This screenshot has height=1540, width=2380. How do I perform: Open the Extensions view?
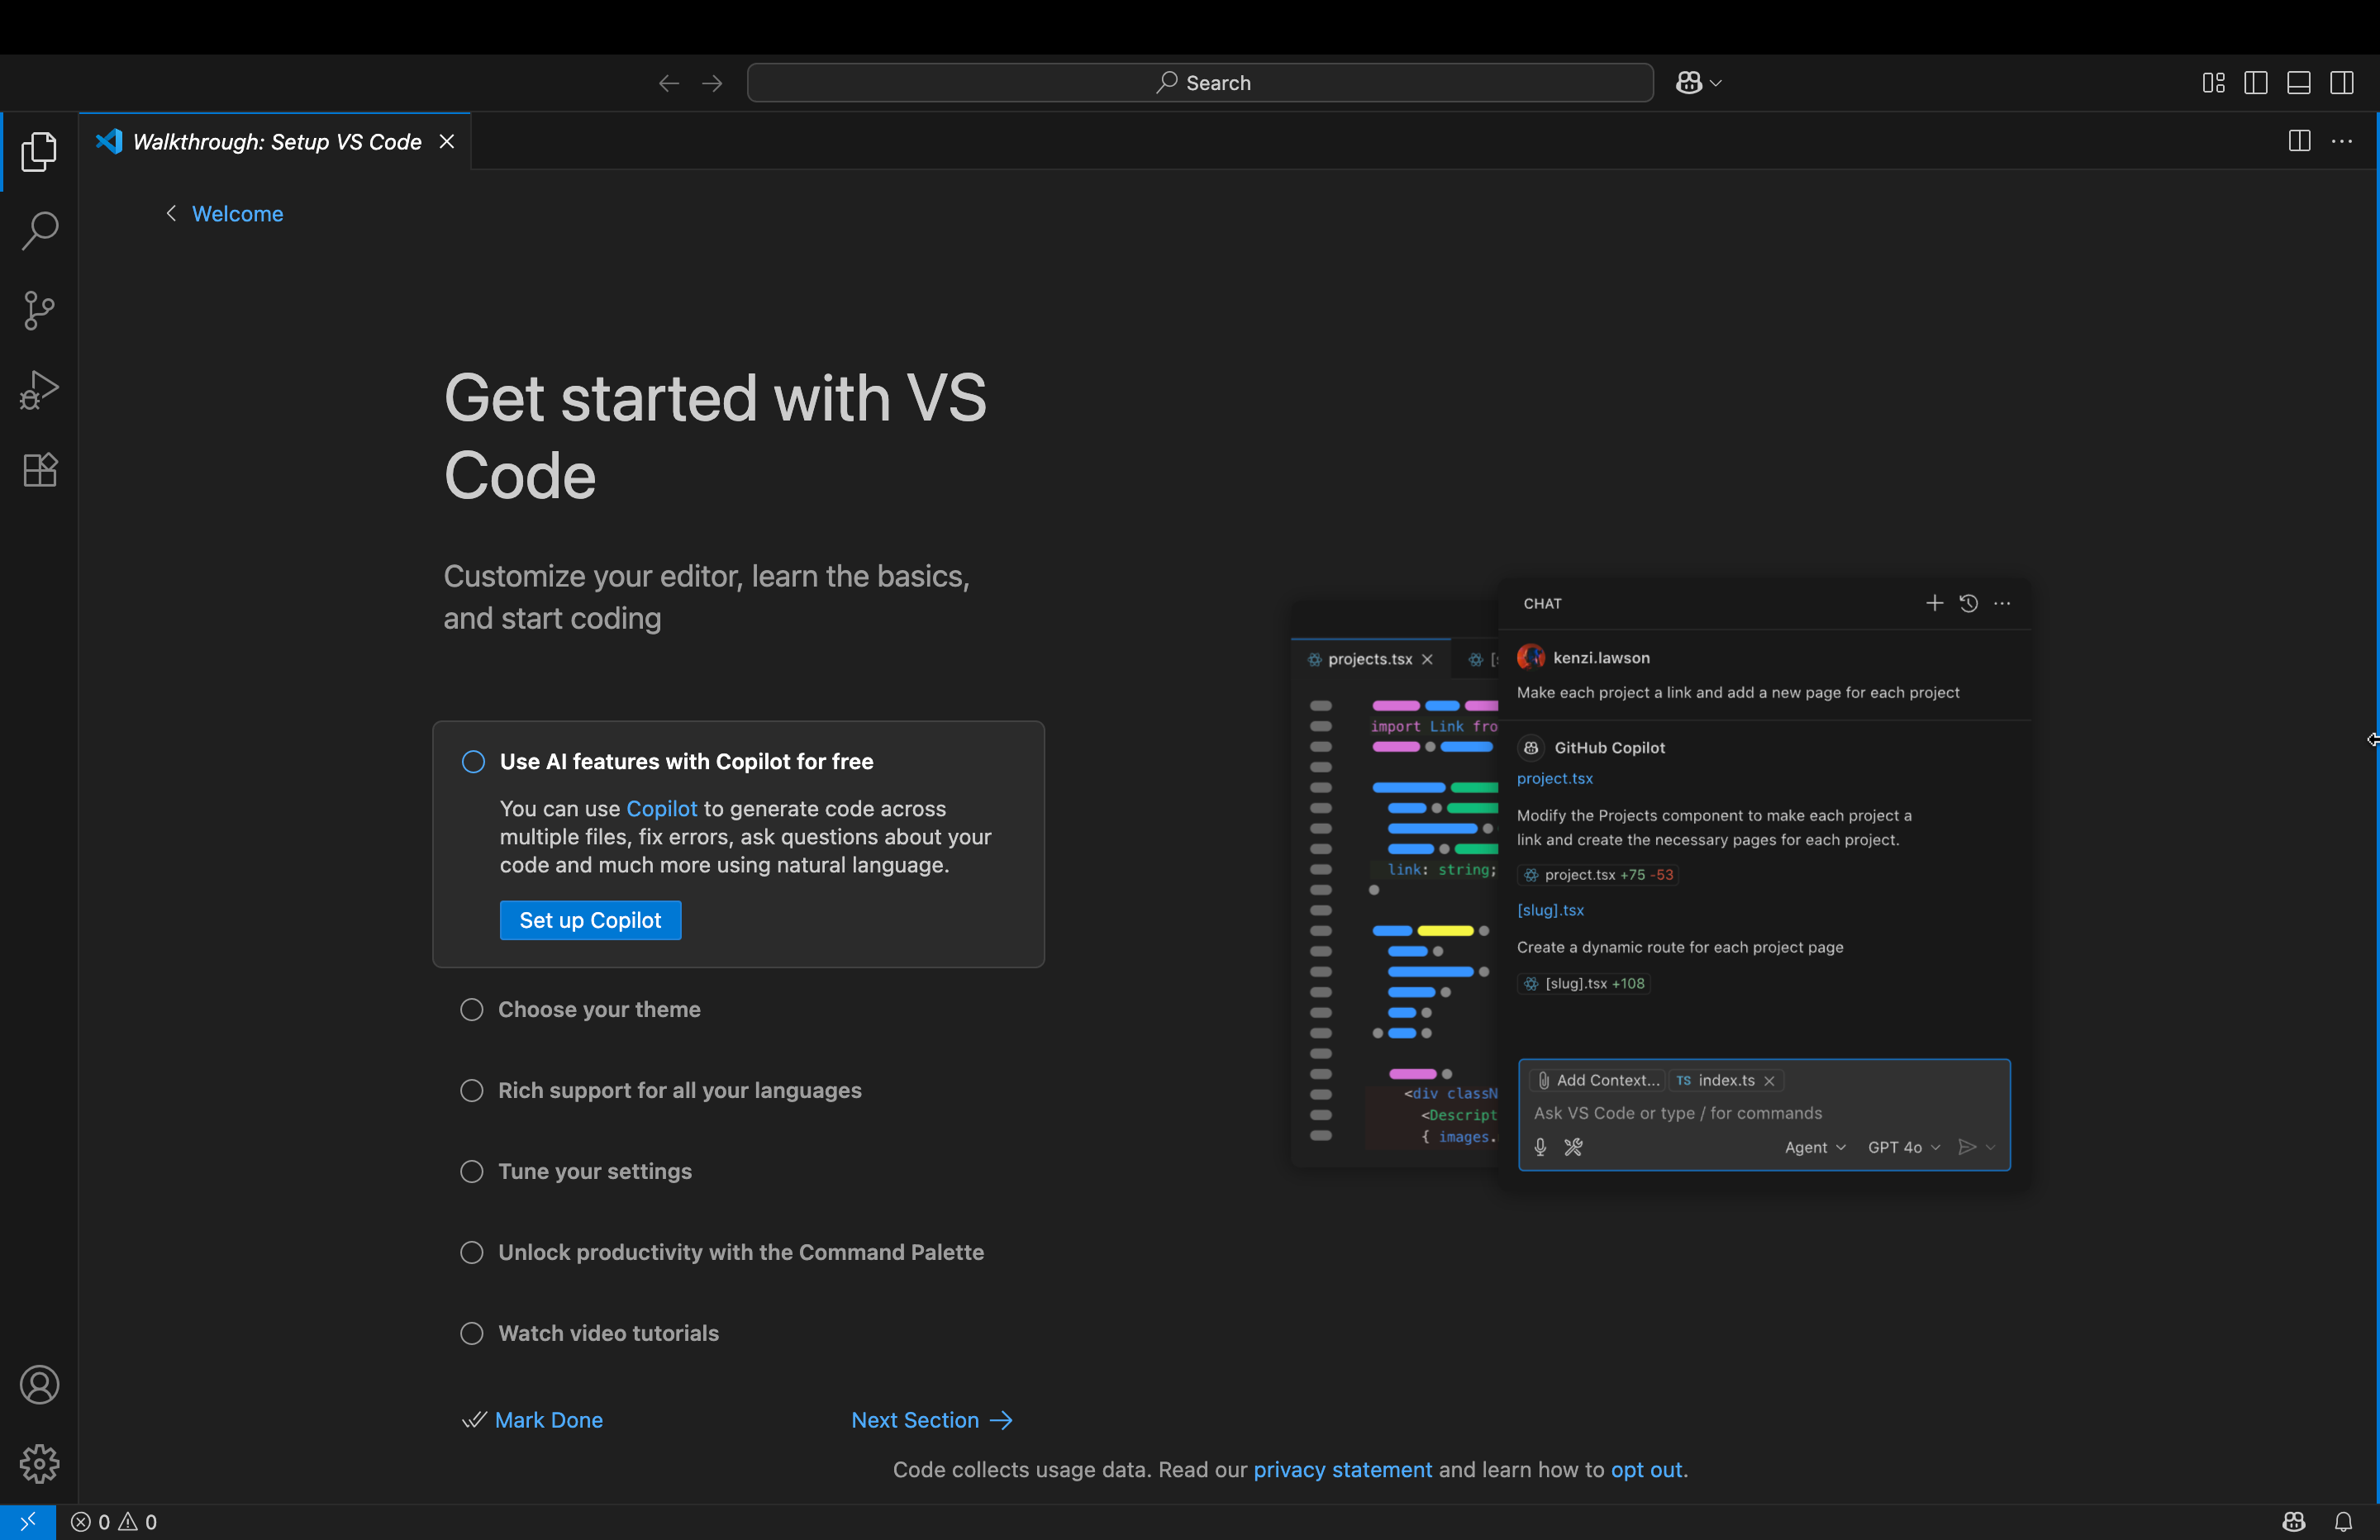[x=39, y=470]
